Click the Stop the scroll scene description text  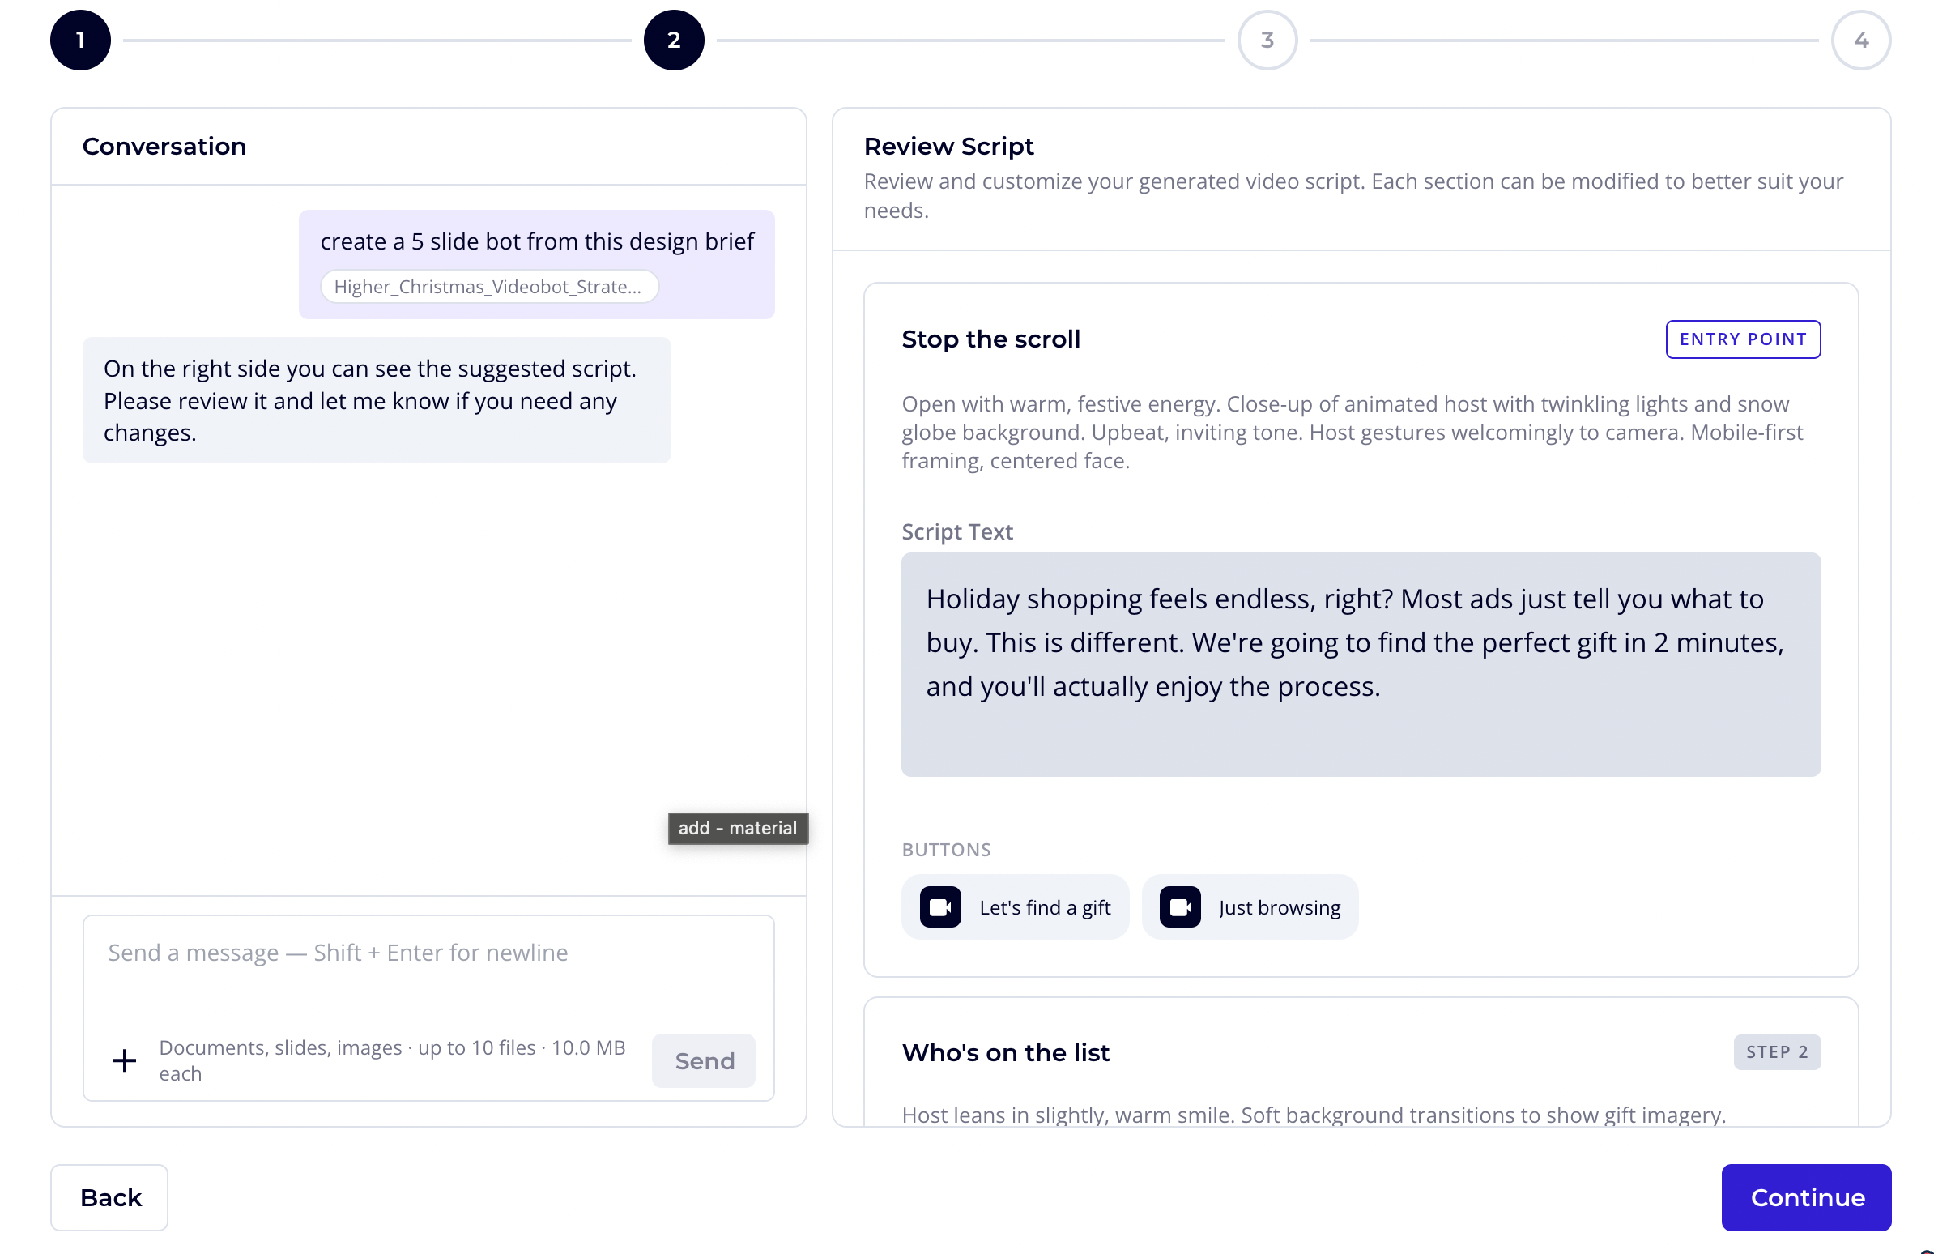(x=1353, y=432)
